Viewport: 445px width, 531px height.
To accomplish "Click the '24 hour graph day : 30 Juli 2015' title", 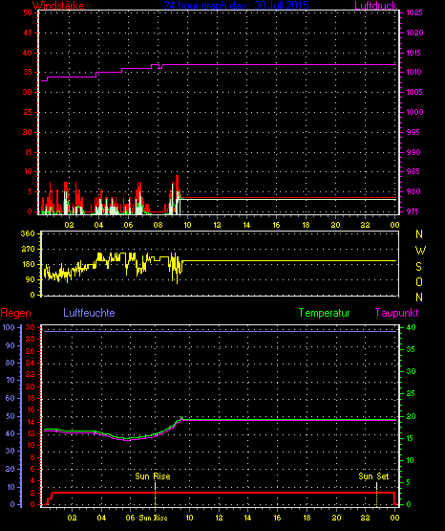I will (236, 6).
